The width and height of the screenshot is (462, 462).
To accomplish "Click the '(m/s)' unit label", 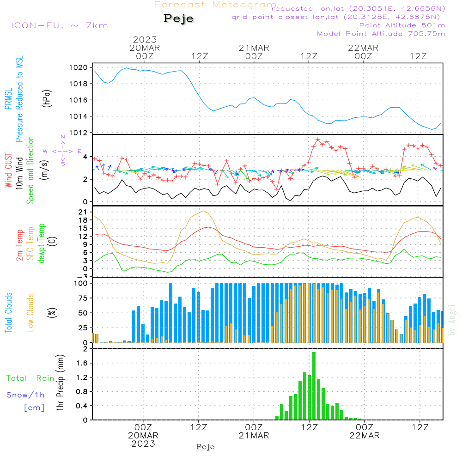I will point(44,170).
